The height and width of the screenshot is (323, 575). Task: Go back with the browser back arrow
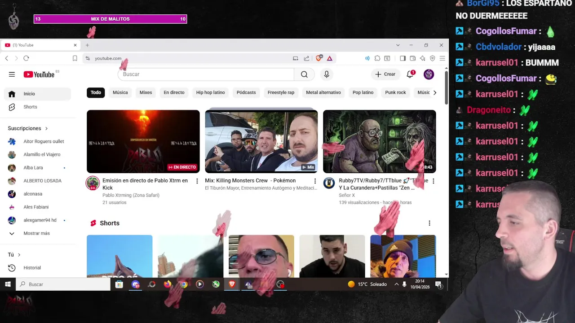click(7, 58)
